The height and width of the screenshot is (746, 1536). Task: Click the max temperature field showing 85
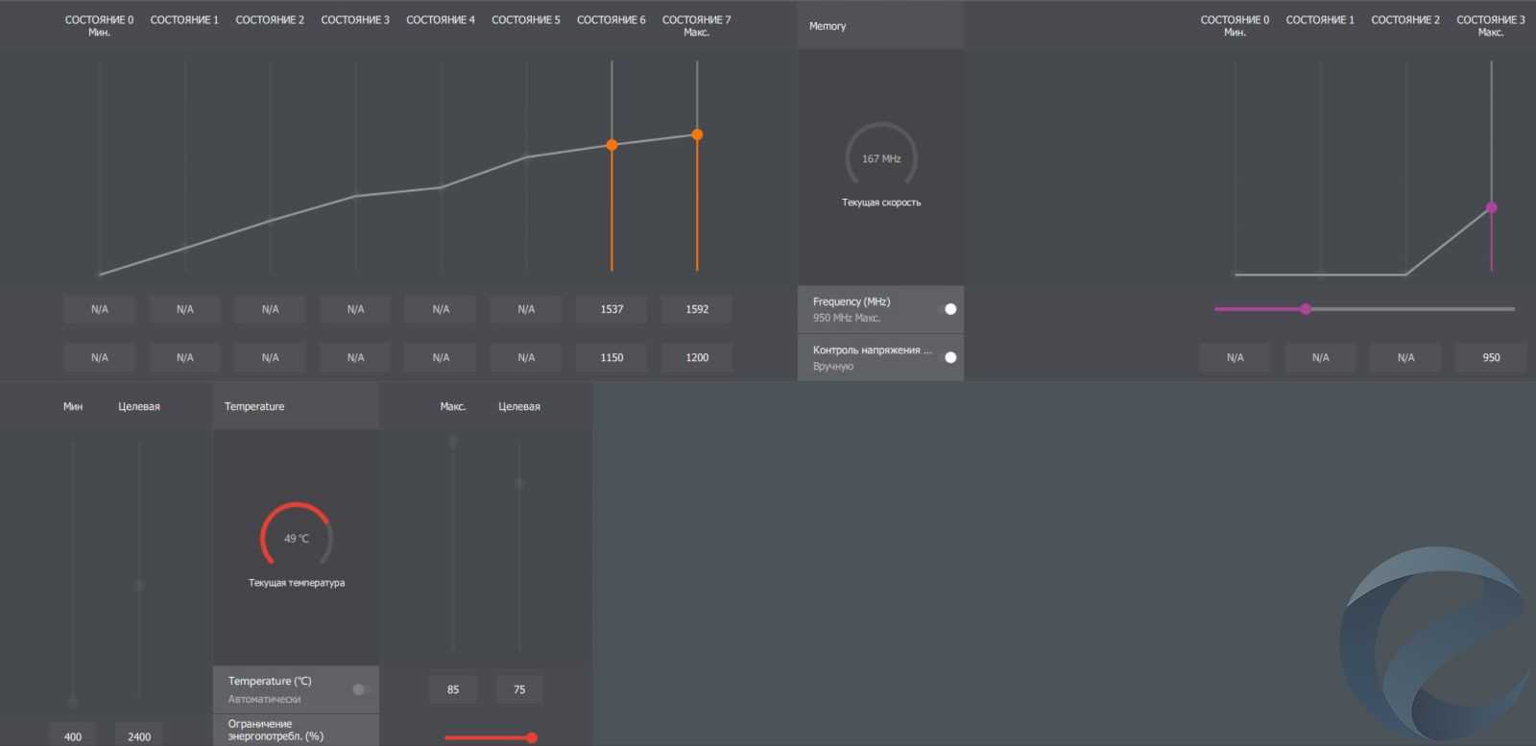453,689
